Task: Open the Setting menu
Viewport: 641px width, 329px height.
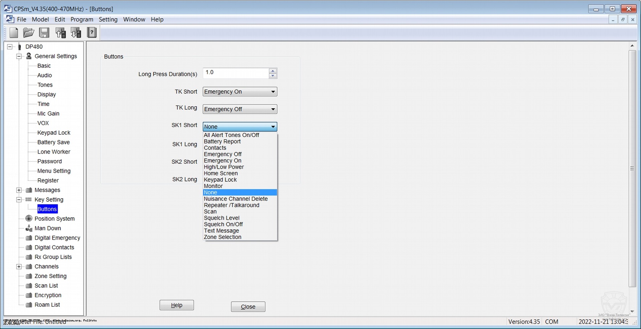Action: coord(108,19)
